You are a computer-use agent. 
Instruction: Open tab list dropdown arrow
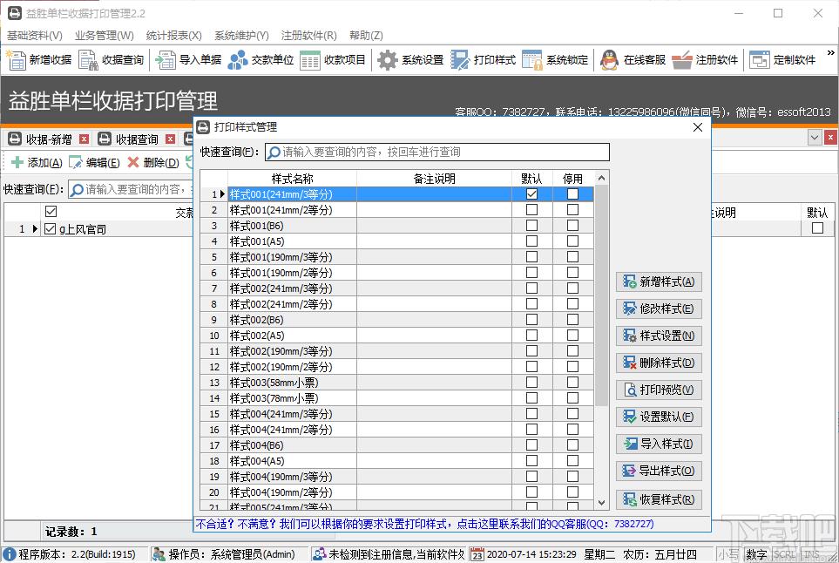(815, 138)
